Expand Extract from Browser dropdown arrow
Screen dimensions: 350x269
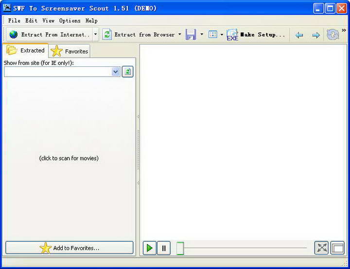tap(180, 34)
